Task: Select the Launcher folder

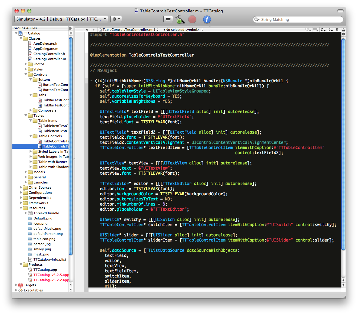Action: click(38, 182)
